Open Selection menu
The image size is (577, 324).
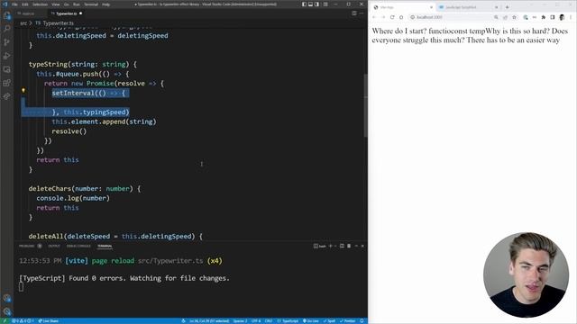point(40,4)
